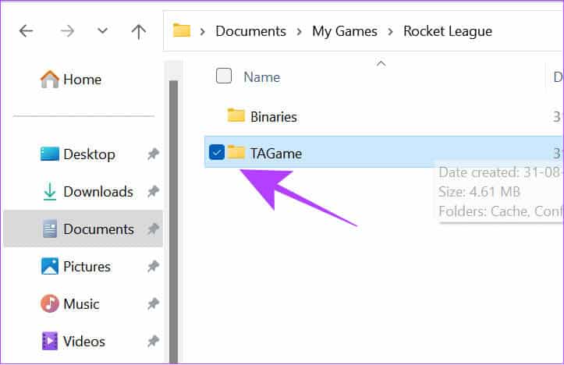Screen dimensions: 564x365
Task: Select the TAGame folder name
Action: coord(276,154)
